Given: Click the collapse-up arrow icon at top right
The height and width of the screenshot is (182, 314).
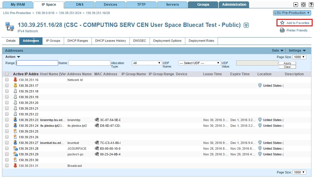Looking at the screenshot, I should click(x=296, y=5).
